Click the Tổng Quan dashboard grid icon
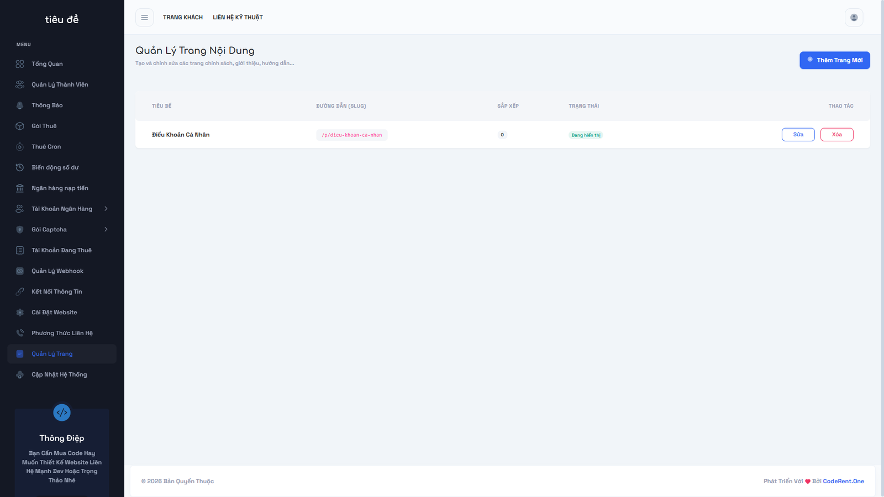The height and width of the screenshot is (497, 884). [20, 64]
